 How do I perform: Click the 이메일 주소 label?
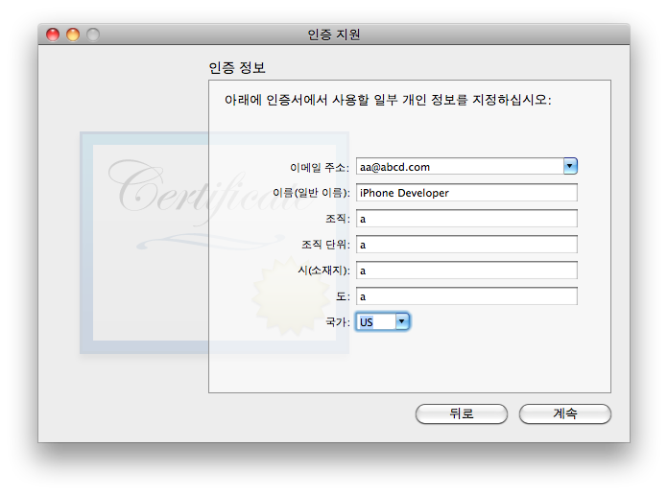pyautogui.click(x=320, y=168)
